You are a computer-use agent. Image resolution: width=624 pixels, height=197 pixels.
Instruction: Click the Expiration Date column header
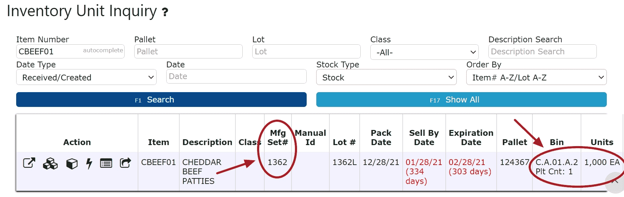471,138
